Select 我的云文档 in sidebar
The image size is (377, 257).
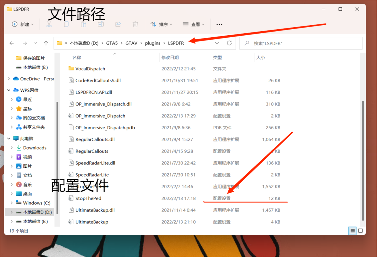(x=34, y=118)
